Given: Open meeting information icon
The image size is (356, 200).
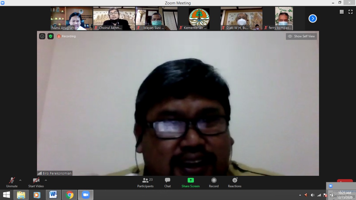Looking at the screenshot, I should click(42, 36).
